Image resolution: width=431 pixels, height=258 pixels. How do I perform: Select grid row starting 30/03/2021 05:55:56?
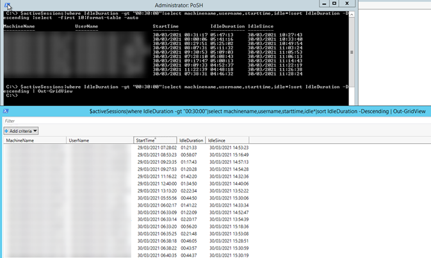126,198
